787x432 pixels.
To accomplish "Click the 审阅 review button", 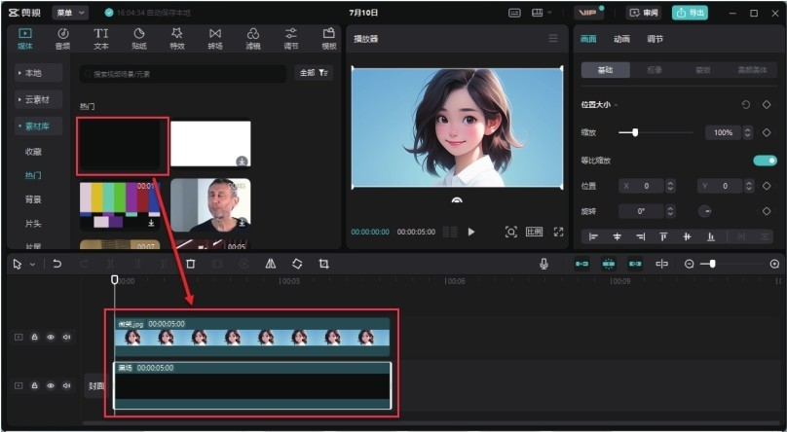I will click(644, 13).
